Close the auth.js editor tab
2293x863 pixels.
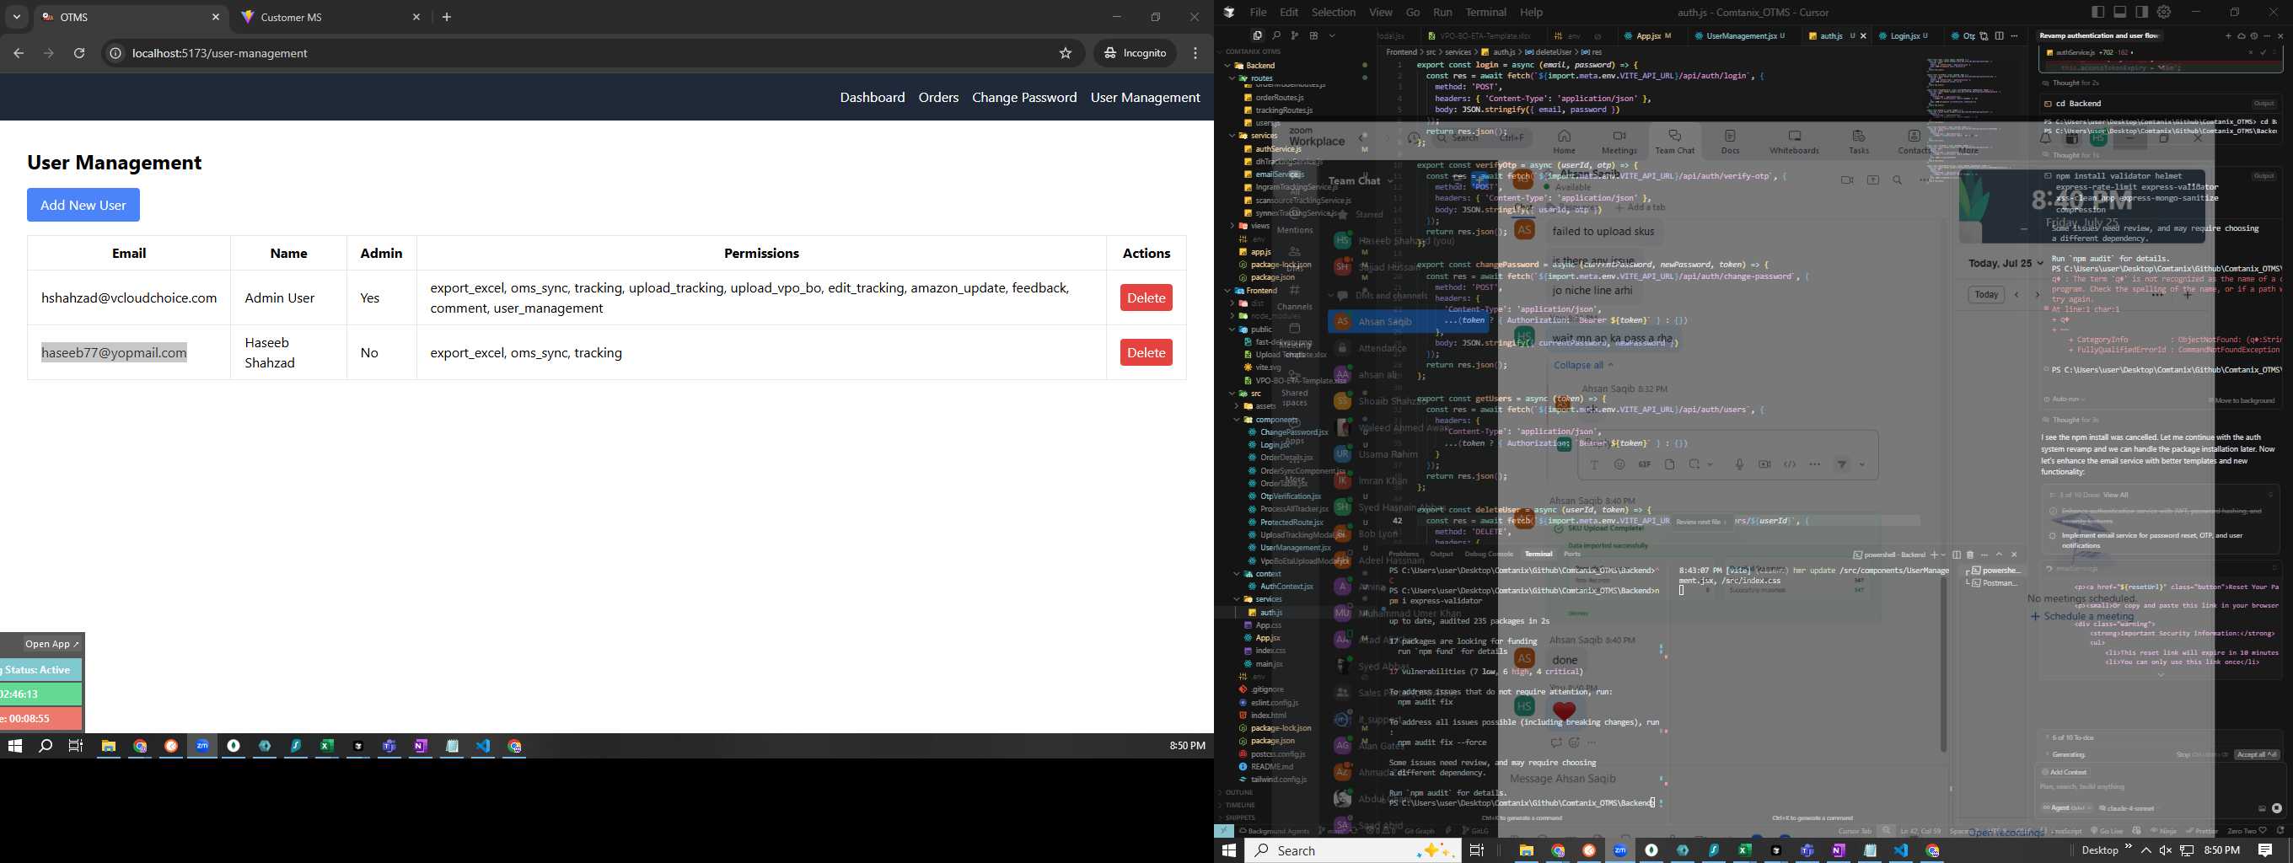tap(1863, 35)
